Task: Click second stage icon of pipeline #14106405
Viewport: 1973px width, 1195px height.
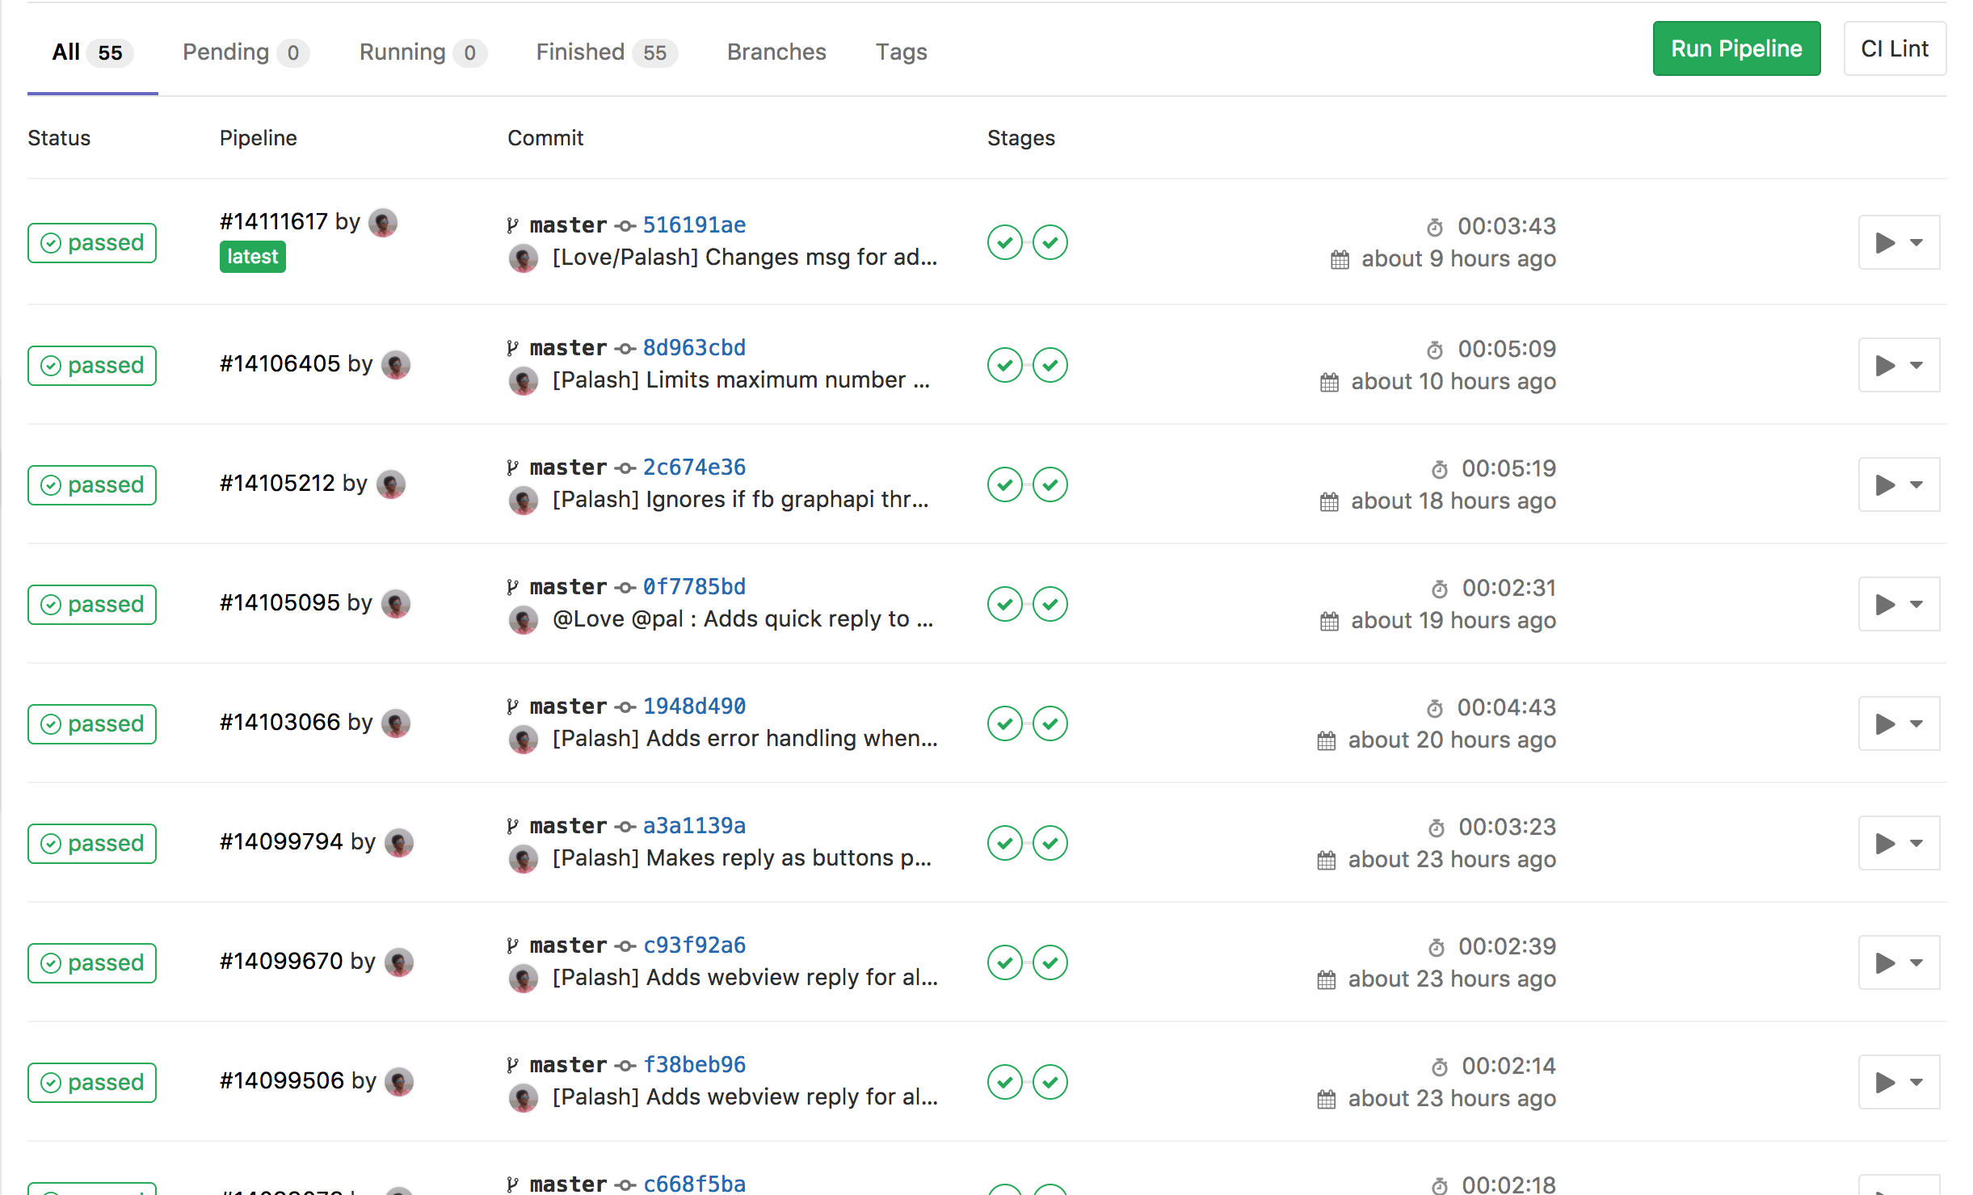Action: pyautogui.click(x=1050, y=365)
